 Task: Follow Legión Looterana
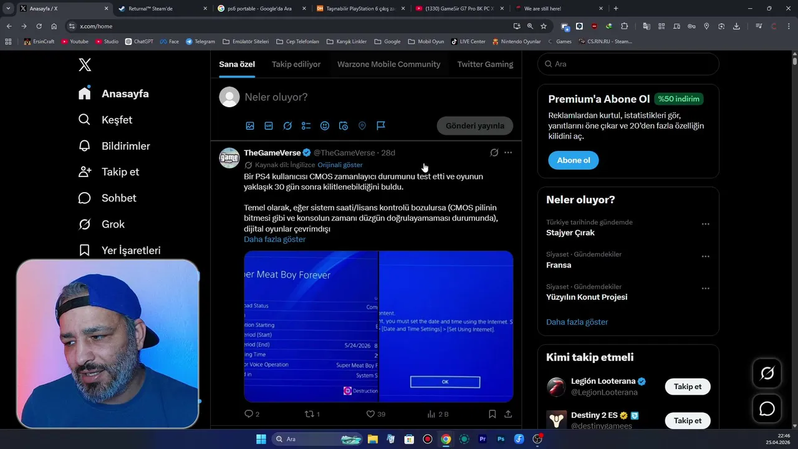[688, 387]
